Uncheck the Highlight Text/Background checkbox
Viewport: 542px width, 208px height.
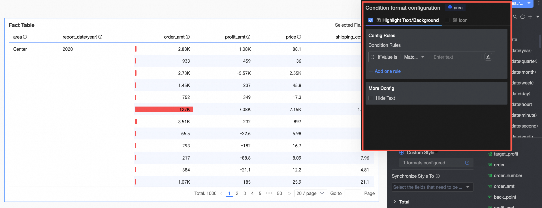click(371, 20)
